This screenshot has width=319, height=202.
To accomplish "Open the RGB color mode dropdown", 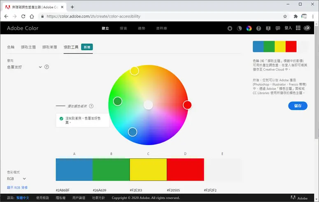I will click(x=16, y=179).
